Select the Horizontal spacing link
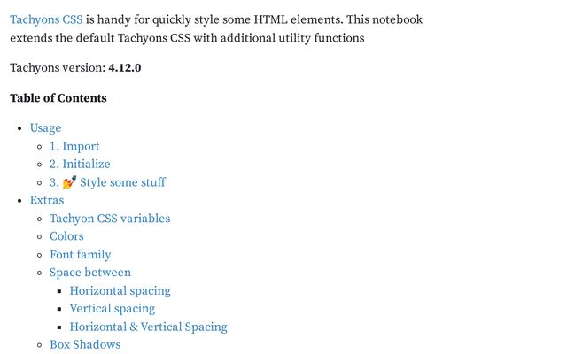567x354 pixels. [120, 291]
